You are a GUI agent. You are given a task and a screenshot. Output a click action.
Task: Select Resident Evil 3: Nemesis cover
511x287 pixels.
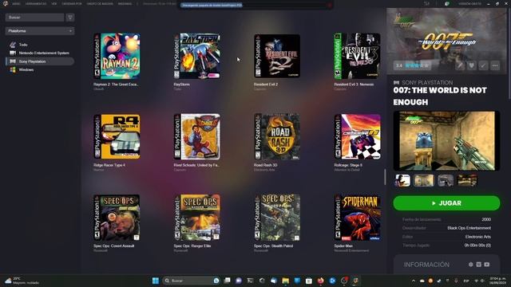(357, 56)
